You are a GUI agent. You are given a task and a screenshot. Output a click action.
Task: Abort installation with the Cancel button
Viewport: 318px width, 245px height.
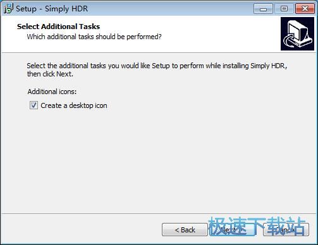click(286, 230)
